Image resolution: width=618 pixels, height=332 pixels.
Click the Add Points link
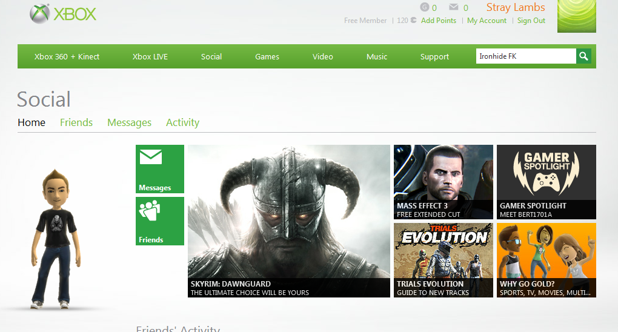[438, 21]
